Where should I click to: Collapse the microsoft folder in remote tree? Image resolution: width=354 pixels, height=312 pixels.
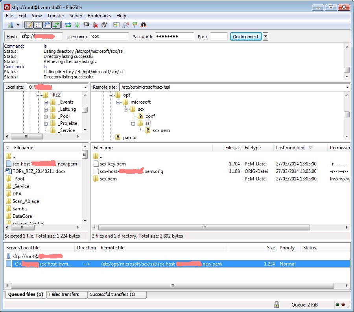tap(118, 102)
